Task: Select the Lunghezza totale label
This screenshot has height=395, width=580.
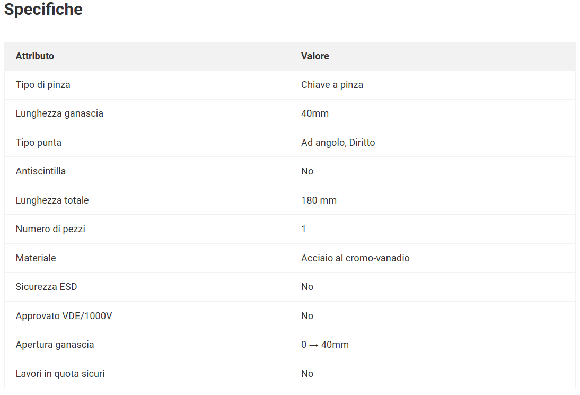Action: pos(52,200)
